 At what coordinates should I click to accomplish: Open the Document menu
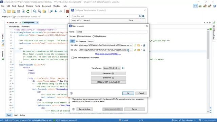pyautogui.click(x=46, y=6)
